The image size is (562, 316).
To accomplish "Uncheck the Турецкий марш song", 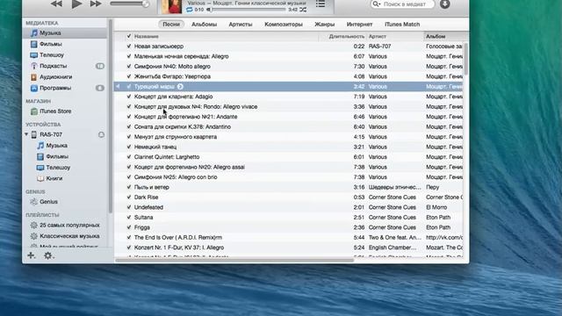I will (129, 86).
